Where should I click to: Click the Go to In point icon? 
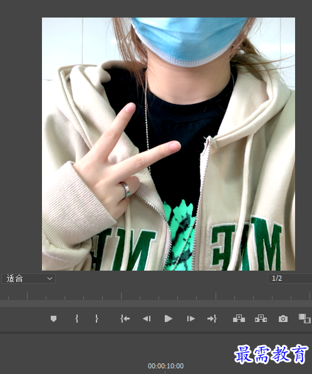(x=125, y=319)
